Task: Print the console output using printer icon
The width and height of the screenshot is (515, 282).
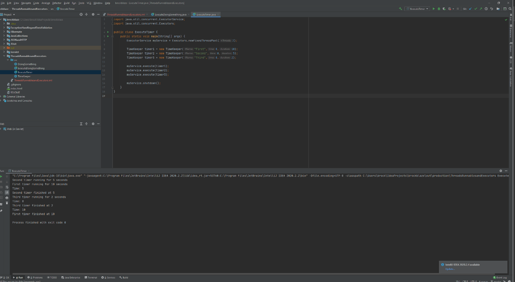Action: pos(7,198)
